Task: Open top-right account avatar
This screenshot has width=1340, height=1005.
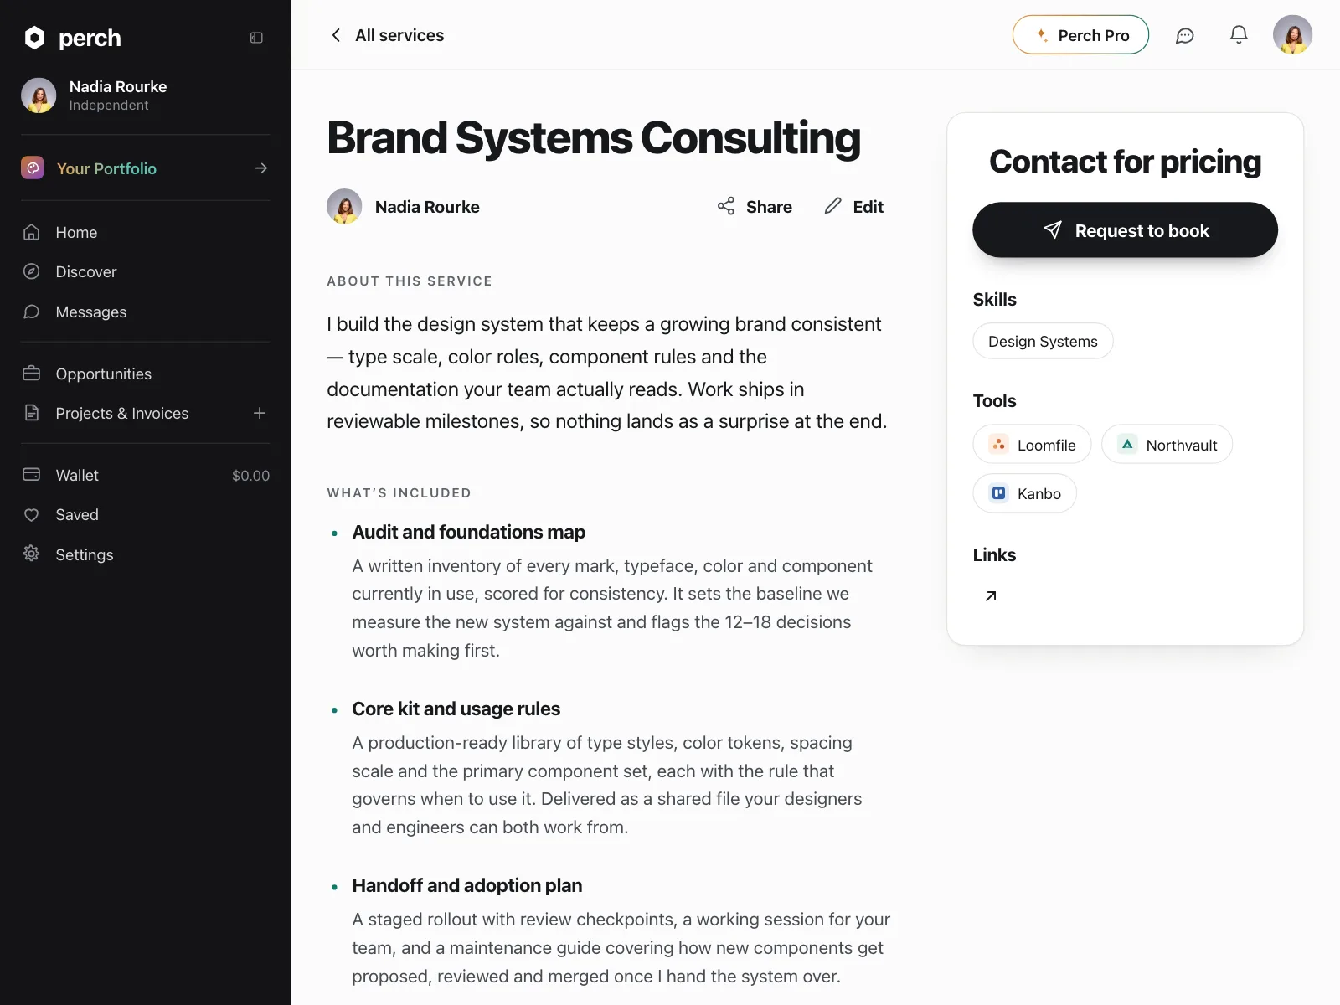Action: tap(1292, 35)
